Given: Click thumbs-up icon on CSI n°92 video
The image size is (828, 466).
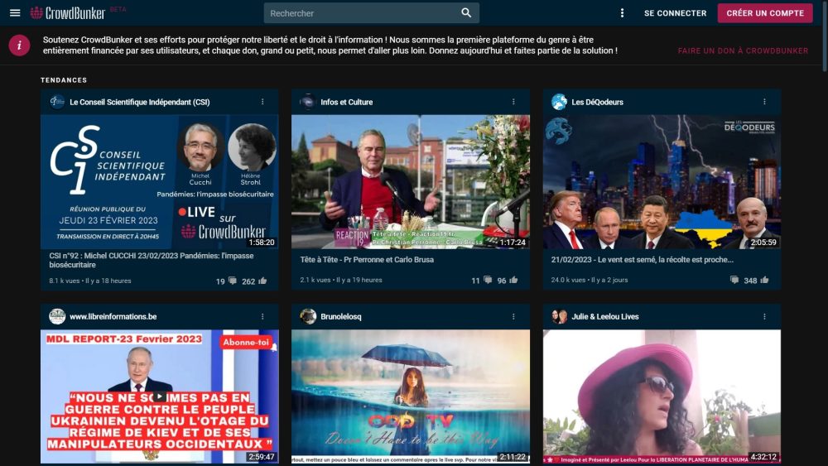Looking at the screenshot, I should pyautogui.click(x=262, y=281).
